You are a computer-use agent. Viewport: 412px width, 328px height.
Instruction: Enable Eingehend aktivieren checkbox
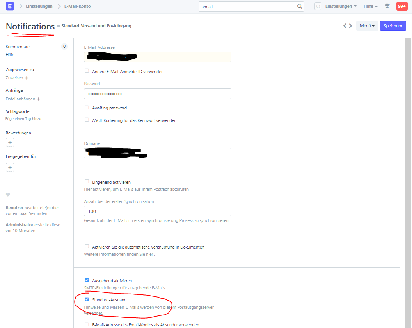[x=87, y=181]
